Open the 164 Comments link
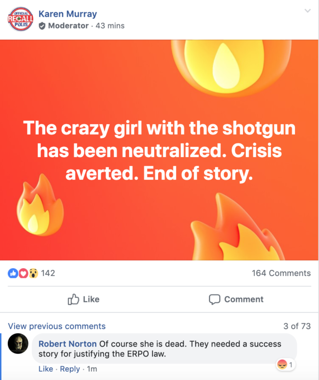 [x=281, y=273]
